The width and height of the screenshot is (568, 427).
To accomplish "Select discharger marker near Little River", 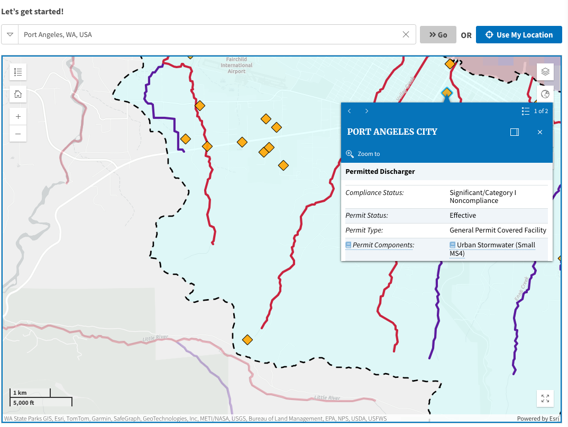I will pos(247,339).
